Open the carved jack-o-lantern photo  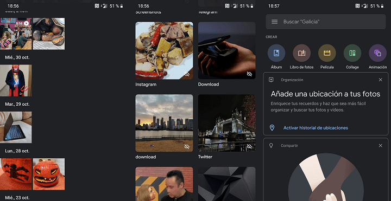(x=49, y=174)
